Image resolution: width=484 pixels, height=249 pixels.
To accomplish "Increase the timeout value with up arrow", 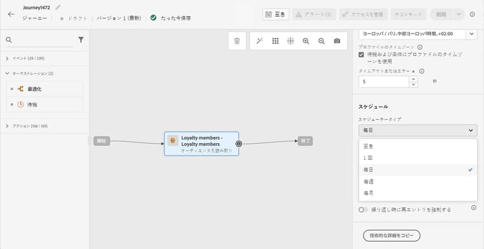I will [413, 79].
